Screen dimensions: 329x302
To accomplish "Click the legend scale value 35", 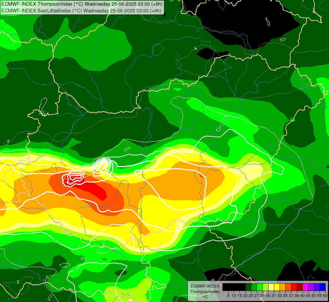I will click(286, 296).
